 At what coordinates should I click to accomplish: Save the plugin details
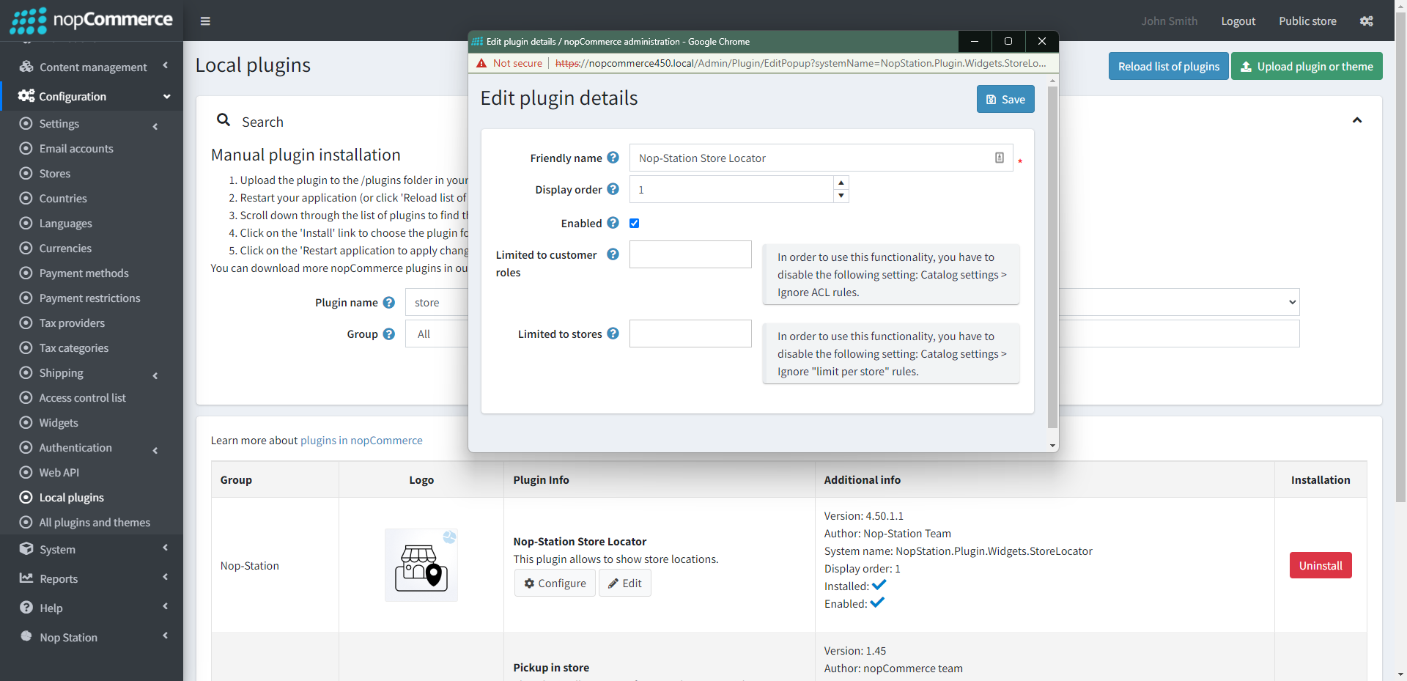point(1005,99)
